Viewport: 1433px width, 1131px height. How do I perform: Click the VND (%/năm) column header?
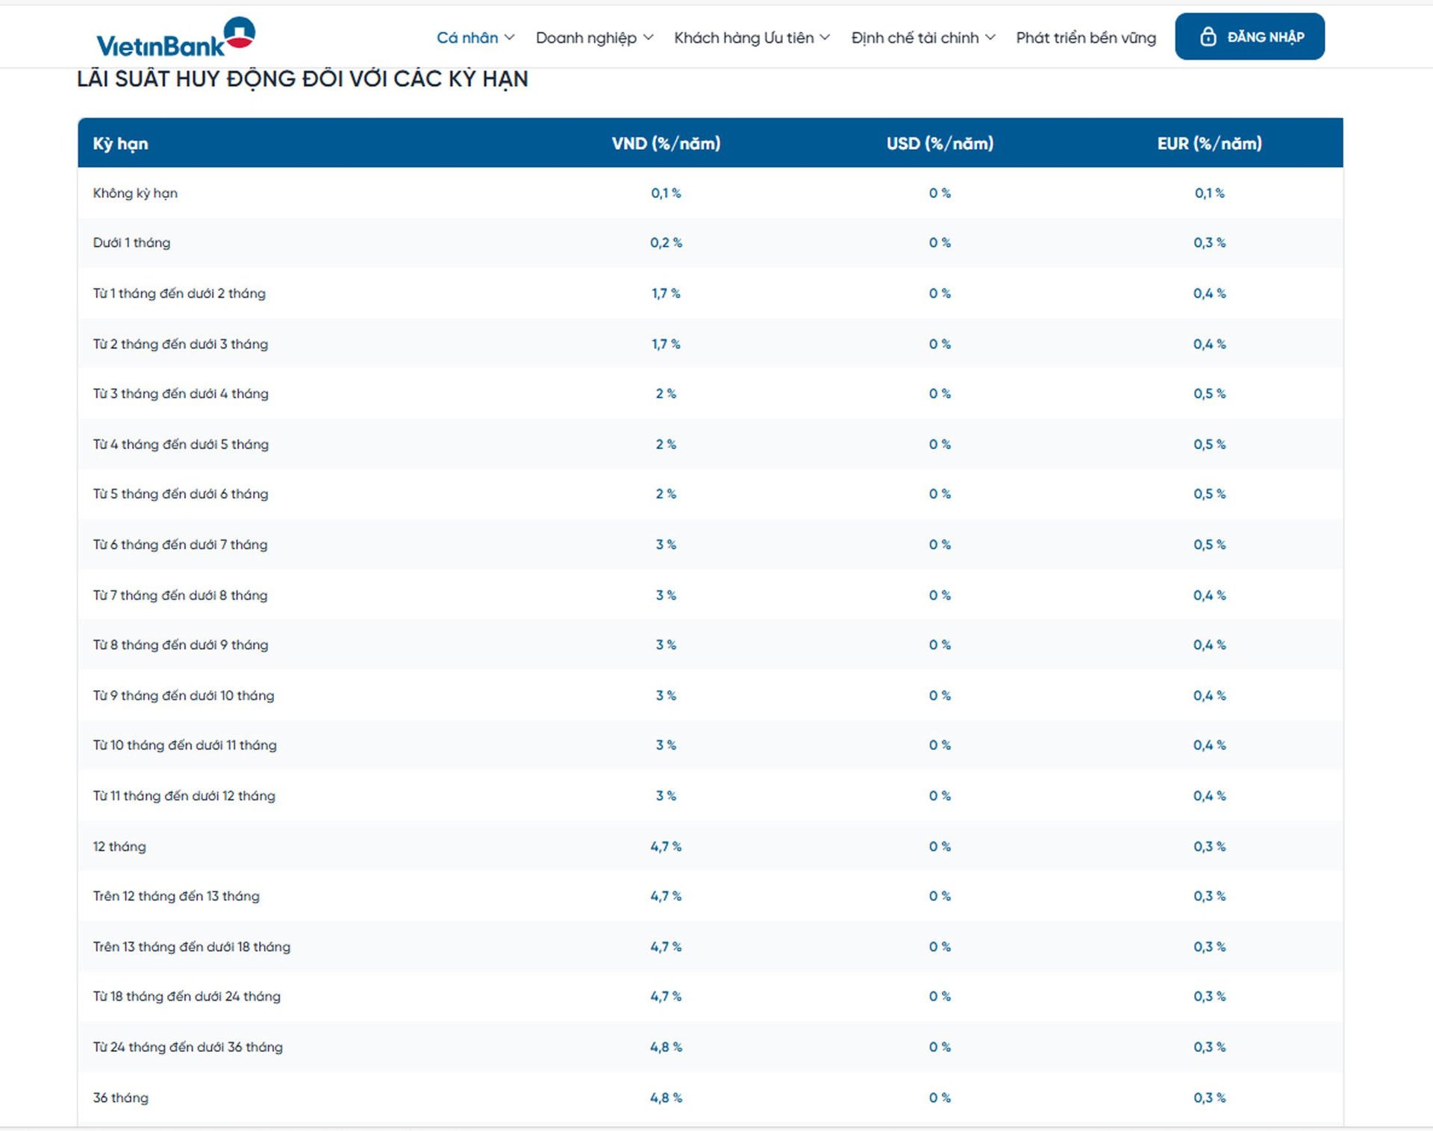(666, 143)
